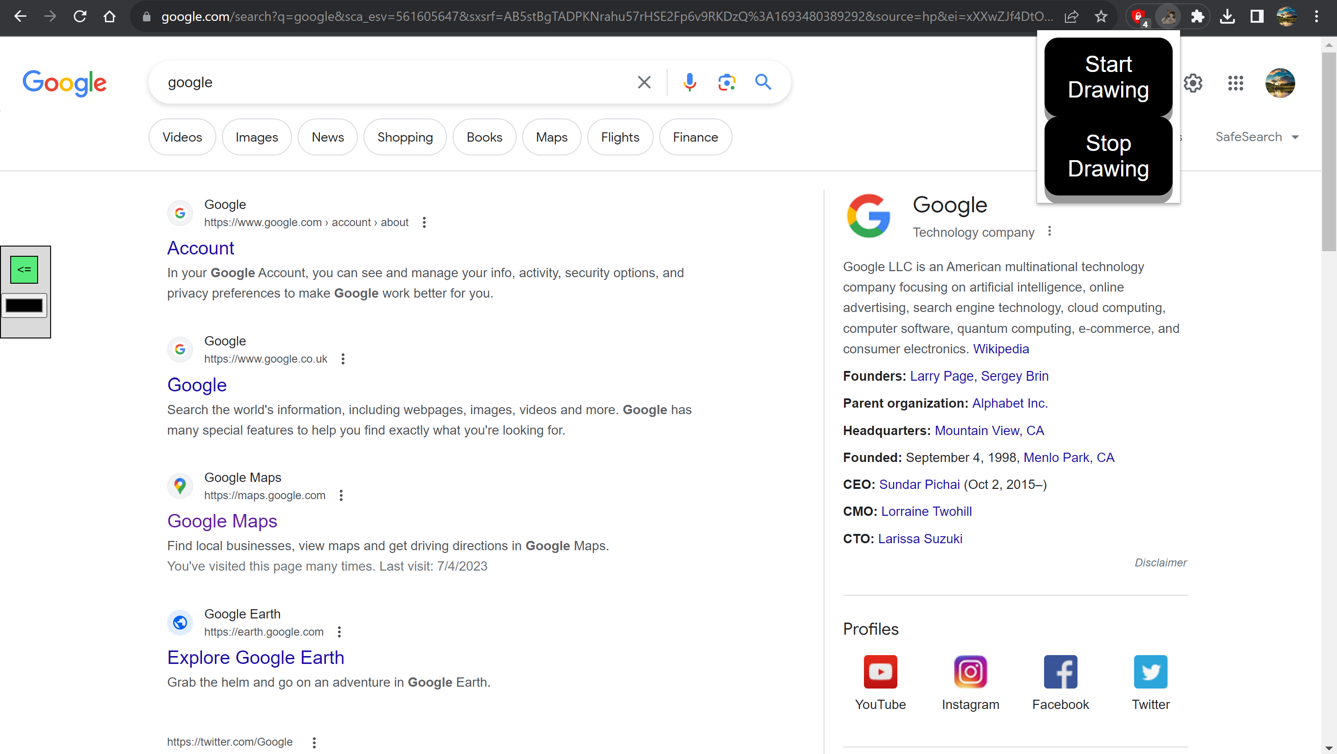Open the Chrome extensions puzzle icon
The width and height of the screenshot is (1337, 754).
pos(1197,17)
